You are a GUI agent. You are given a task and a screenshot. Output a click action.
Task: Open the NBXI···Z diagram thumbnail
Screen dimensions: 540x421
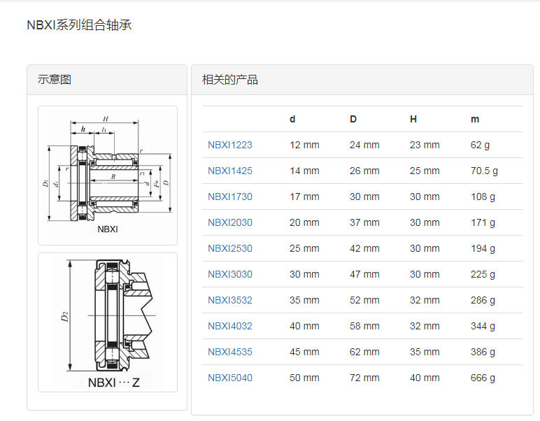(108, 322)
